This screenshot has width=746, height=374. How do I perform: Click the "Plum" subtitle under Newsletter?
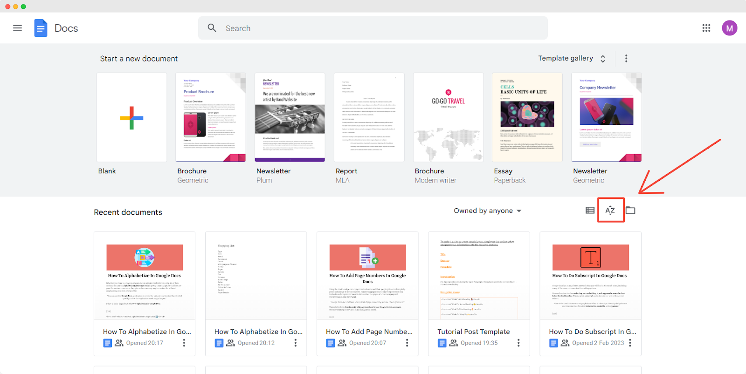(264, 180)
